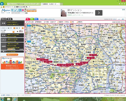Select the 全国 scale level in zoom bar
126x101 pixels.
coord(29,40)
